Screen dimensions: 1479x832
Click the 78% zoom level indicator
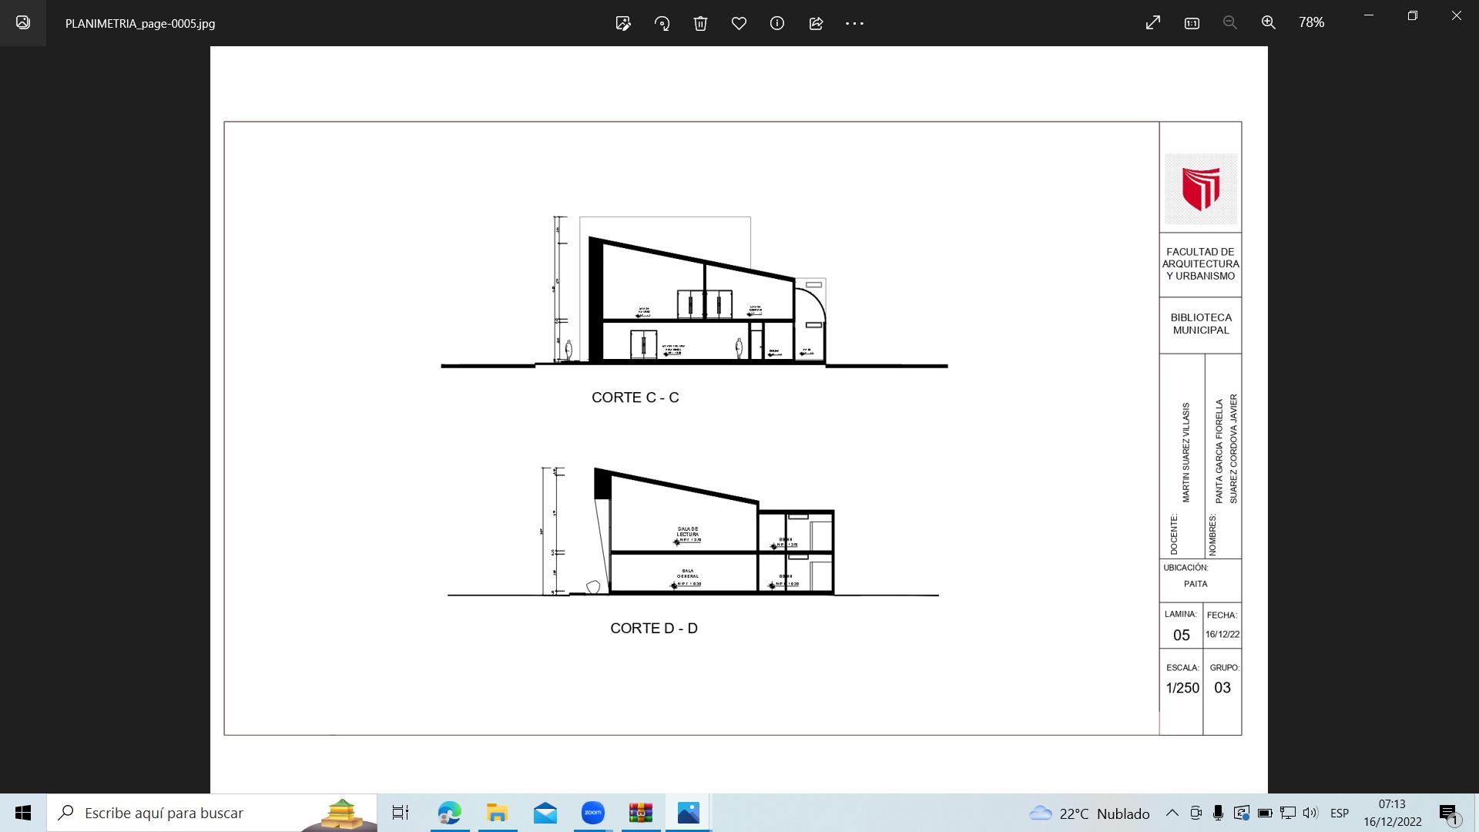pyautogui.click(x=1311, y=23)
